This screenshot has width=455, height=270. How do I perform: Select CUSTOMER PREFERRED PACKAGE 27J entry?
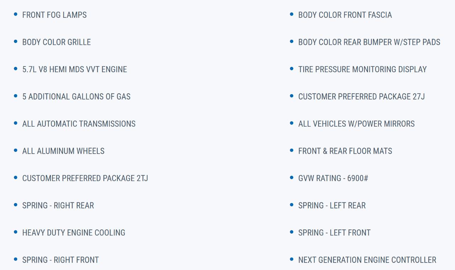[x=362, y=96]
